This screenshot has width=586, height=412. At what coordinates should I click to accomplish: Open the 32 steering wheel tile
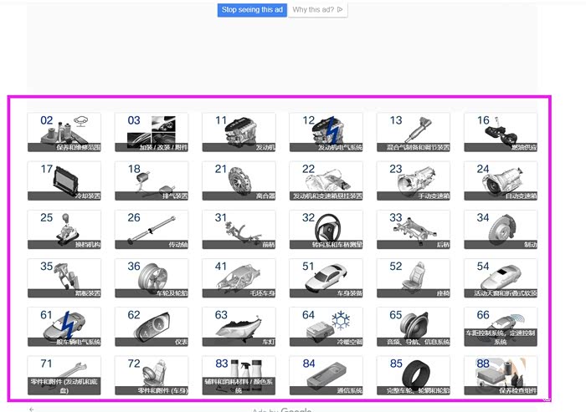(x=326, y=230)
